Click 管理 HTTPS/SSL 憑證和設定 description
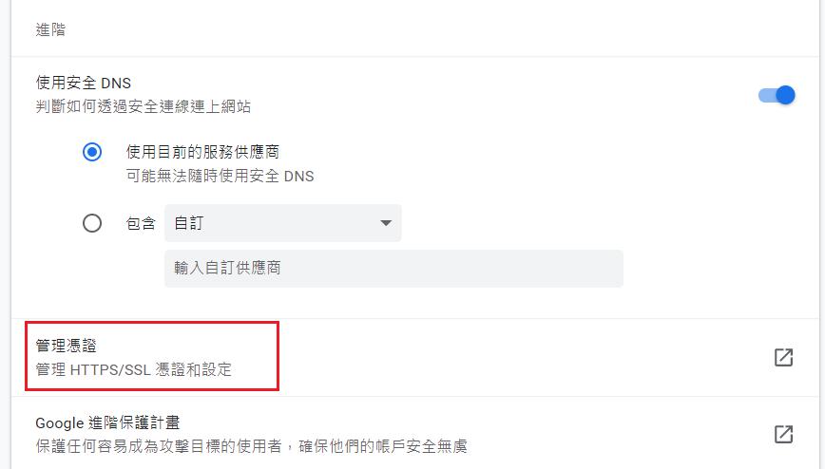 134,369
